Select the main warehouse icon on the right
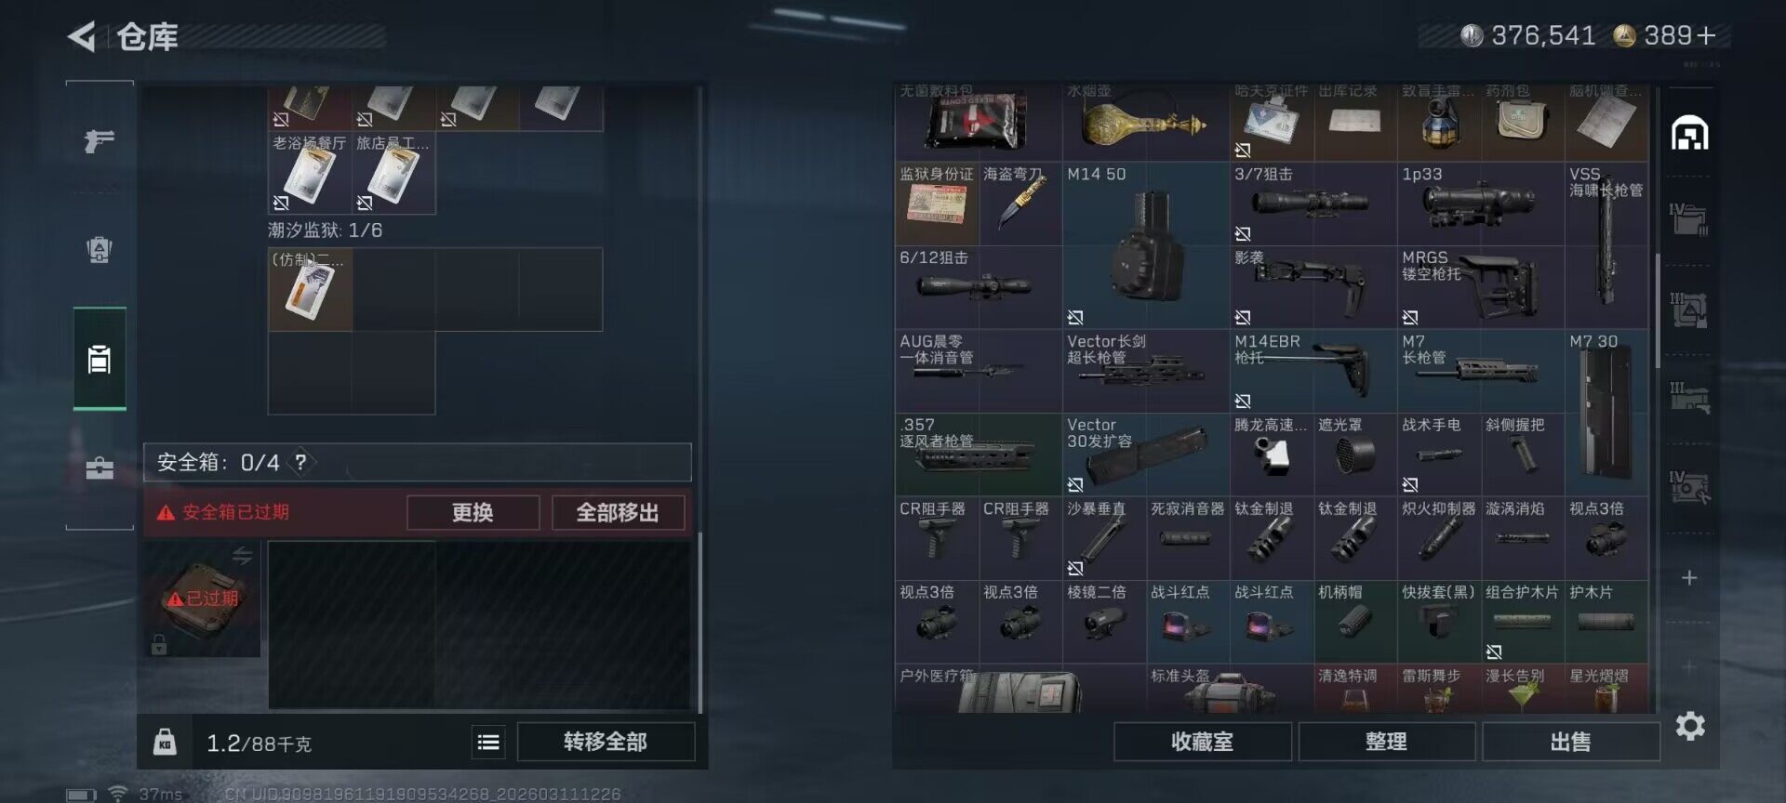The height and width of the screenshot is (803, 1786). [1689, 133]
